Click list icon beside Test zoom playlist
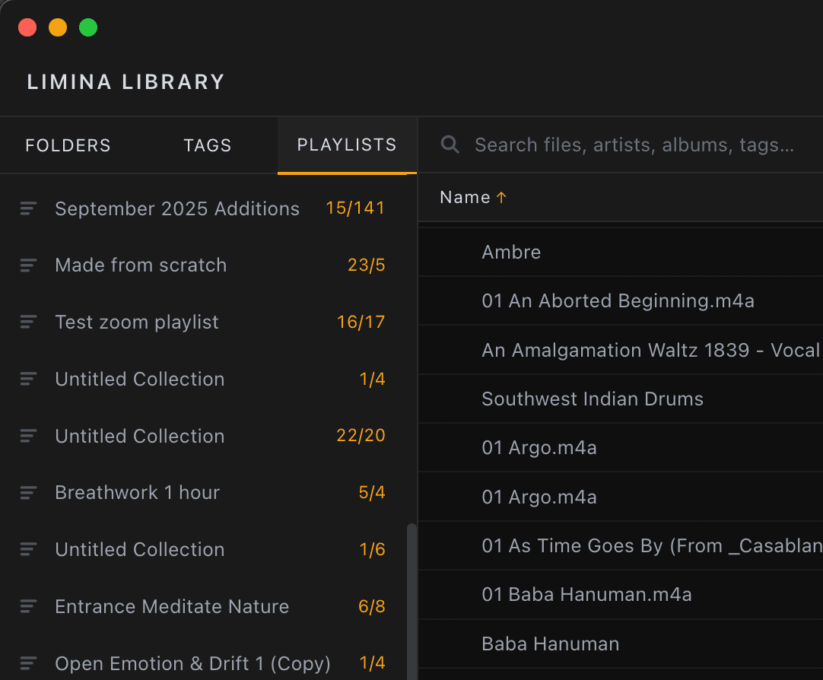The width and height of the screenshot is (823, 680). tap(28, 322)
